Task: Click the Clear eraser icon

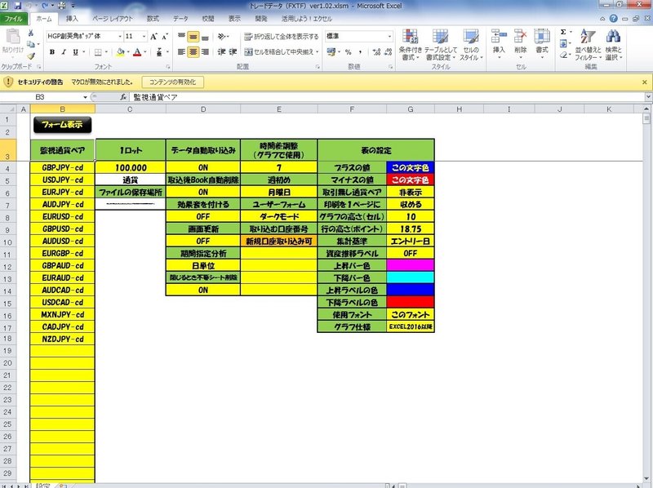Action: point(563,55)
